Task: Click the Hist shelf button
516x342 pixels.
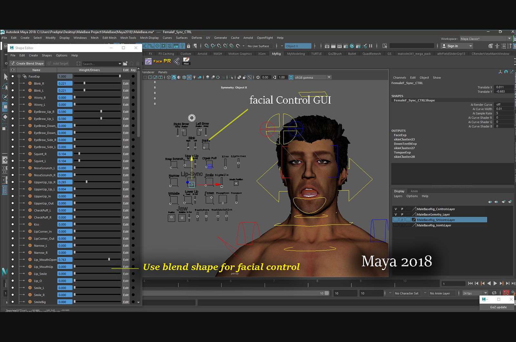Action: (x=186, y=61)
